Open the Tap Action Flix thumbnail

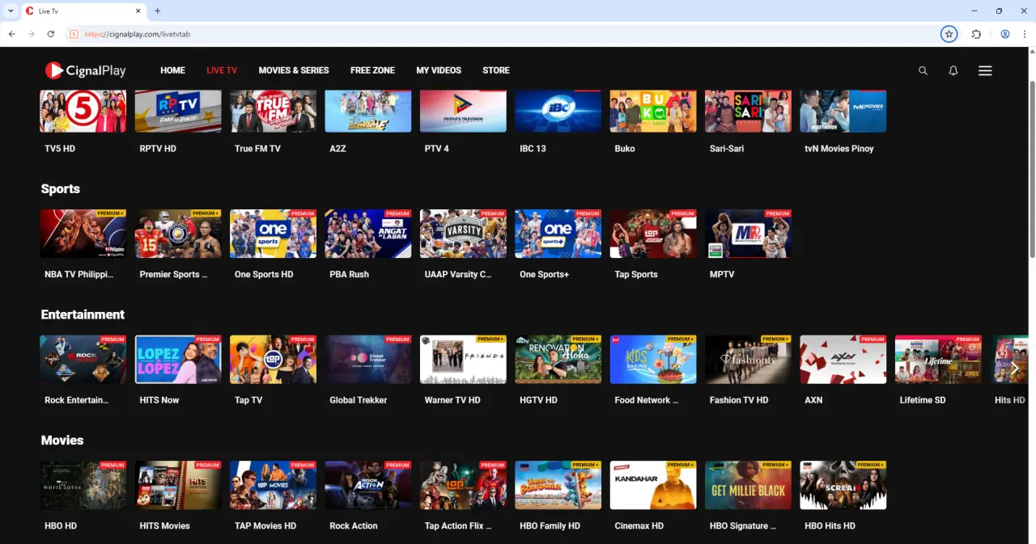coord(463,485)
